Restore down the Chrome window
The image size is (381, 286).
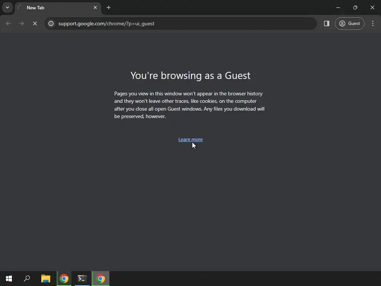[x=355, y=7]
